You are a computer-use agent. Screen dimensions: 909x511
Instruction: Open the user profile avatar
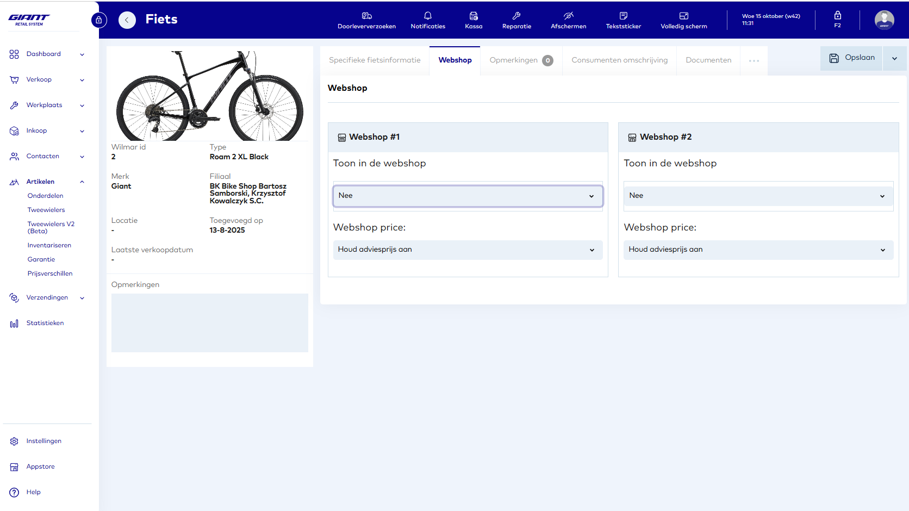coord(884,20)
